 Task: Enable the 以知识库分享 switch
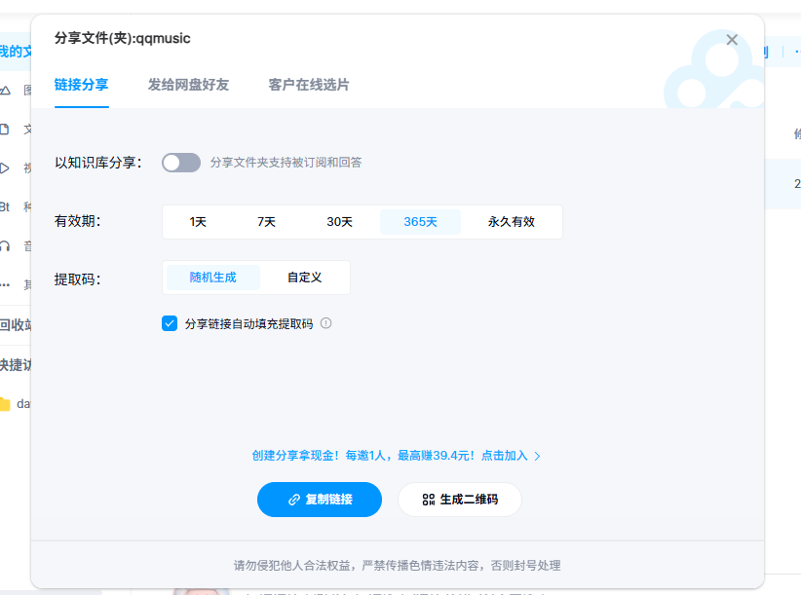pyautogui.click(x=179, y=162)
